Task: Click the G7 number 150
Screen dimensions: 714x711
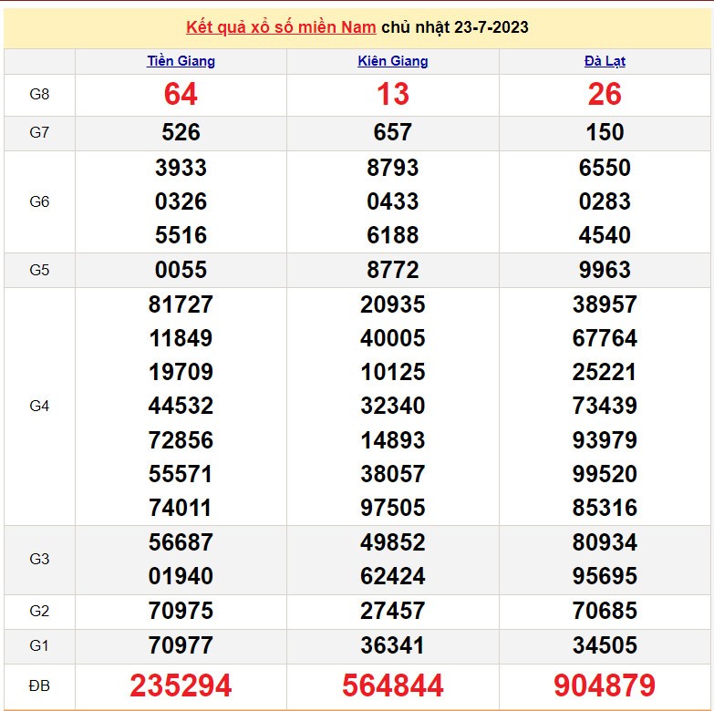Action: 605,132
